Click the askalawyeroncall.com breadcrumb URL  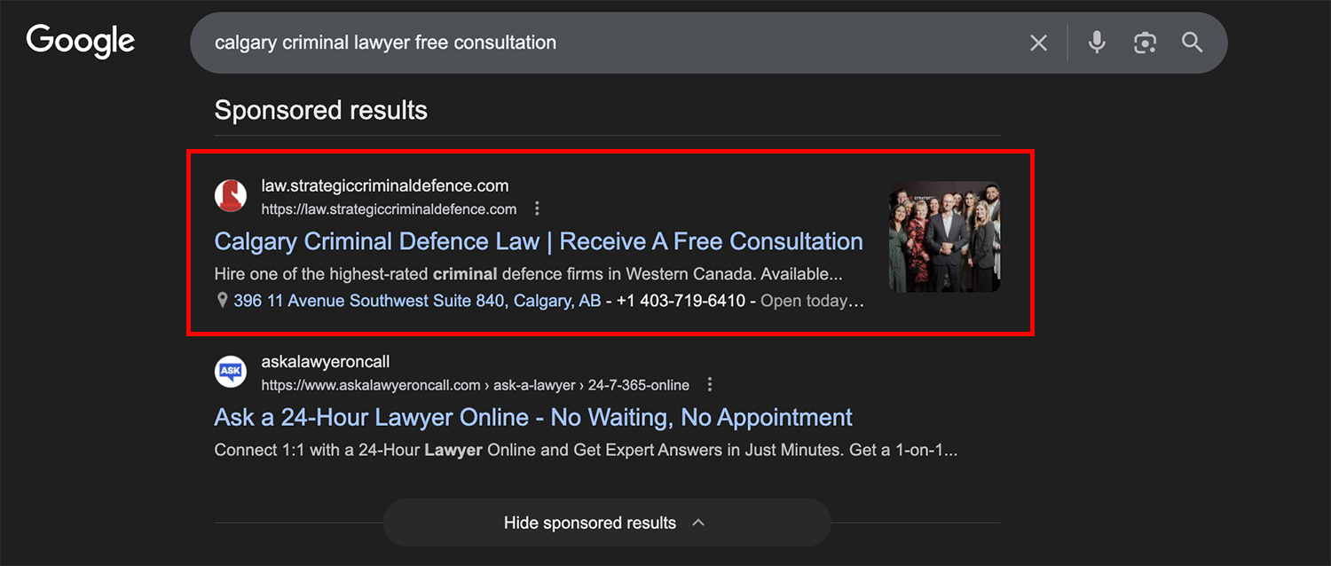pyautogui.click(x=475, y=385)
